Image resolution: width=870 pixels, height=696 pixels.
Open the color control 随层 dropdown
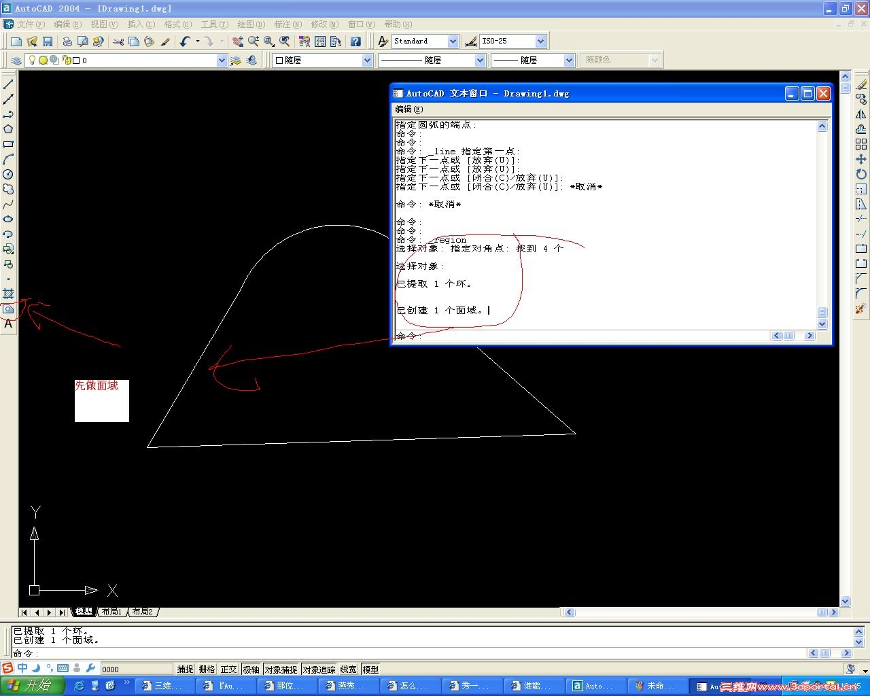pyautogui.click(x=367, y=60)
